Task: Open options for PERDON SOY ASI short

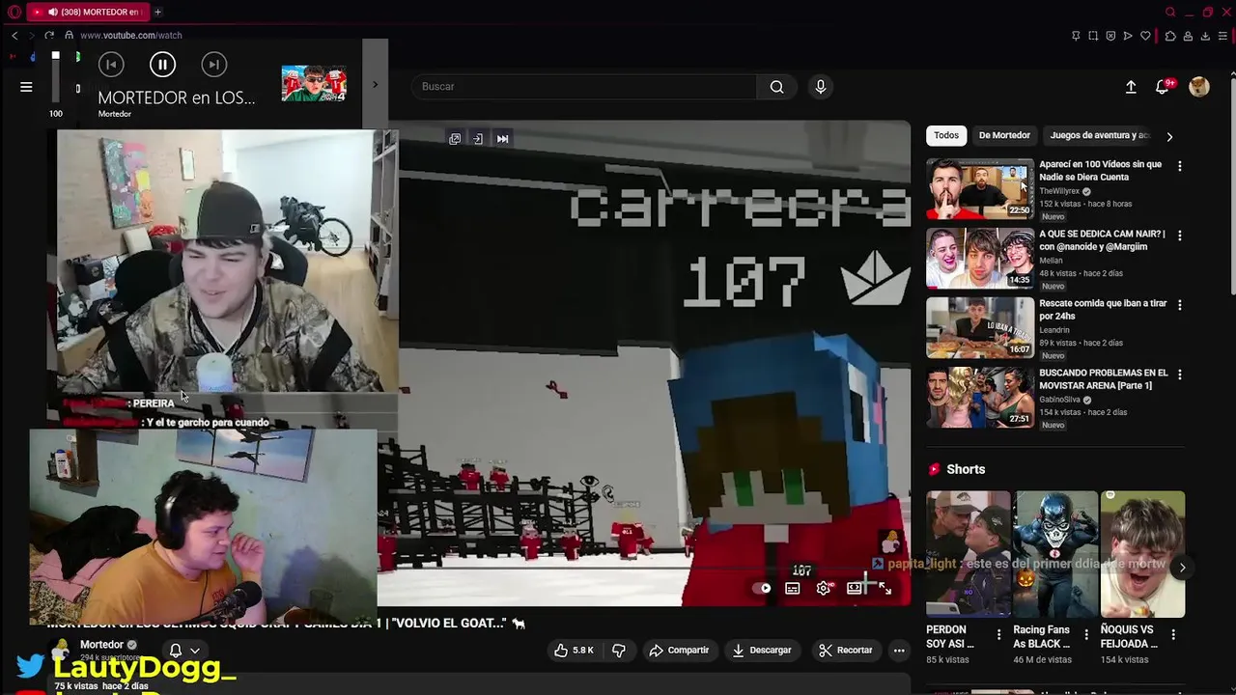Action: pos(999,635)
